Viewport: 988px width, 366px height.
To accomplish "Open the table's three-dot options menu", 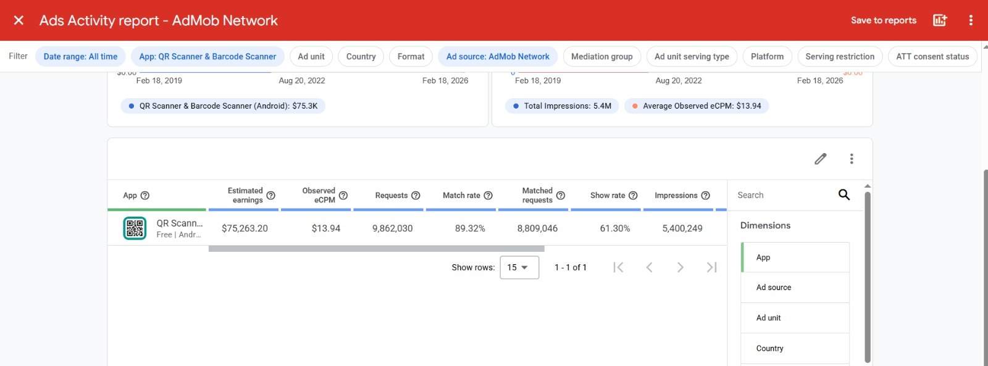I will (x=852, y=159).
